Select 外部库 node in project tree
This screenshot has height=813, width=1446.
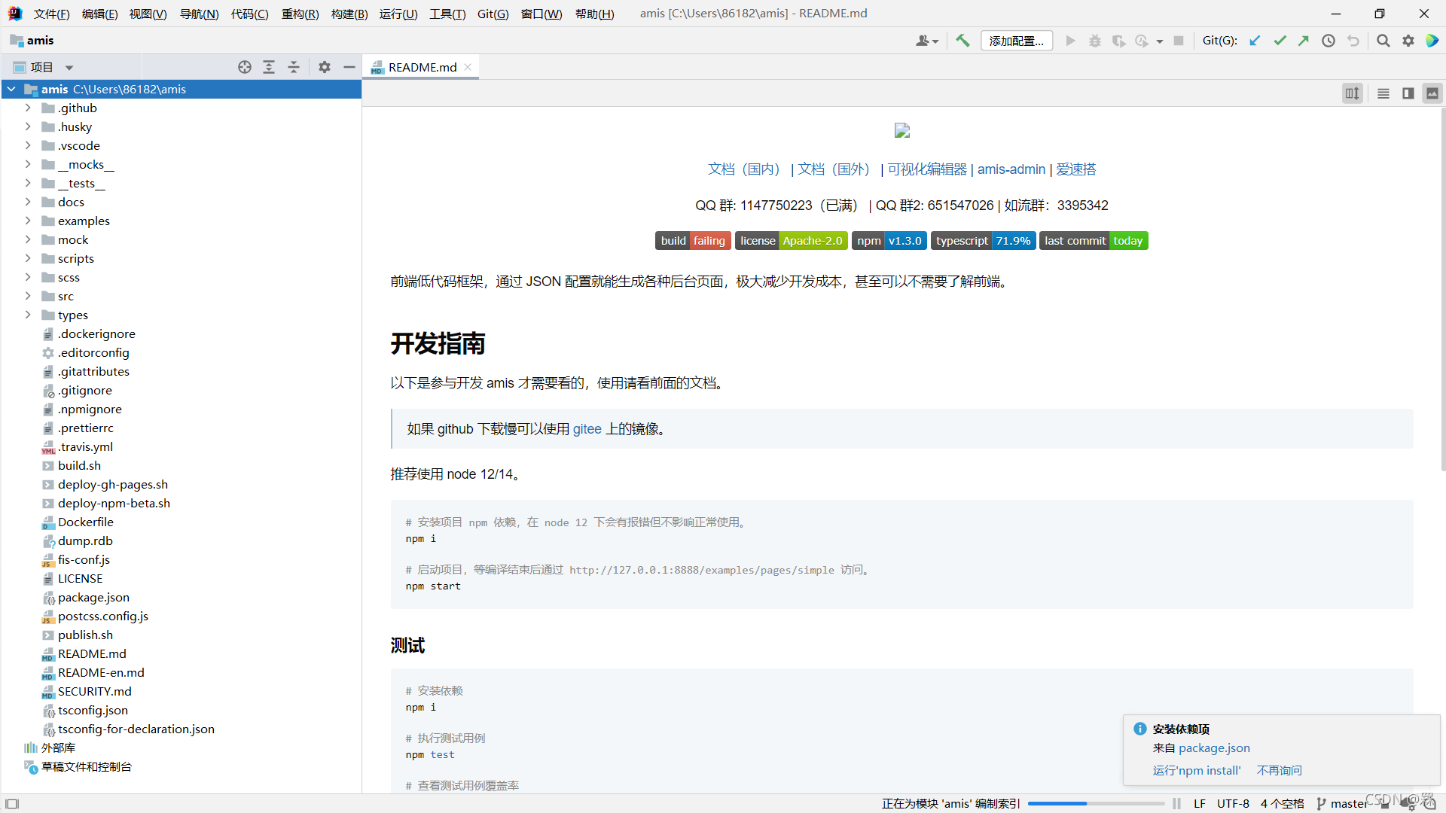(58, 748)
